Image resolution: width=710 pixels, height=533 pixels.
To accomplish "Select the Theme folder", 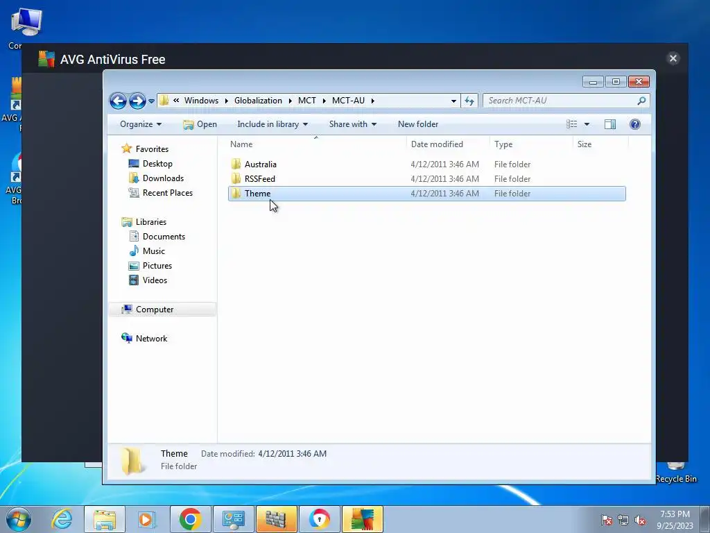I will click(x=426, y=194).
